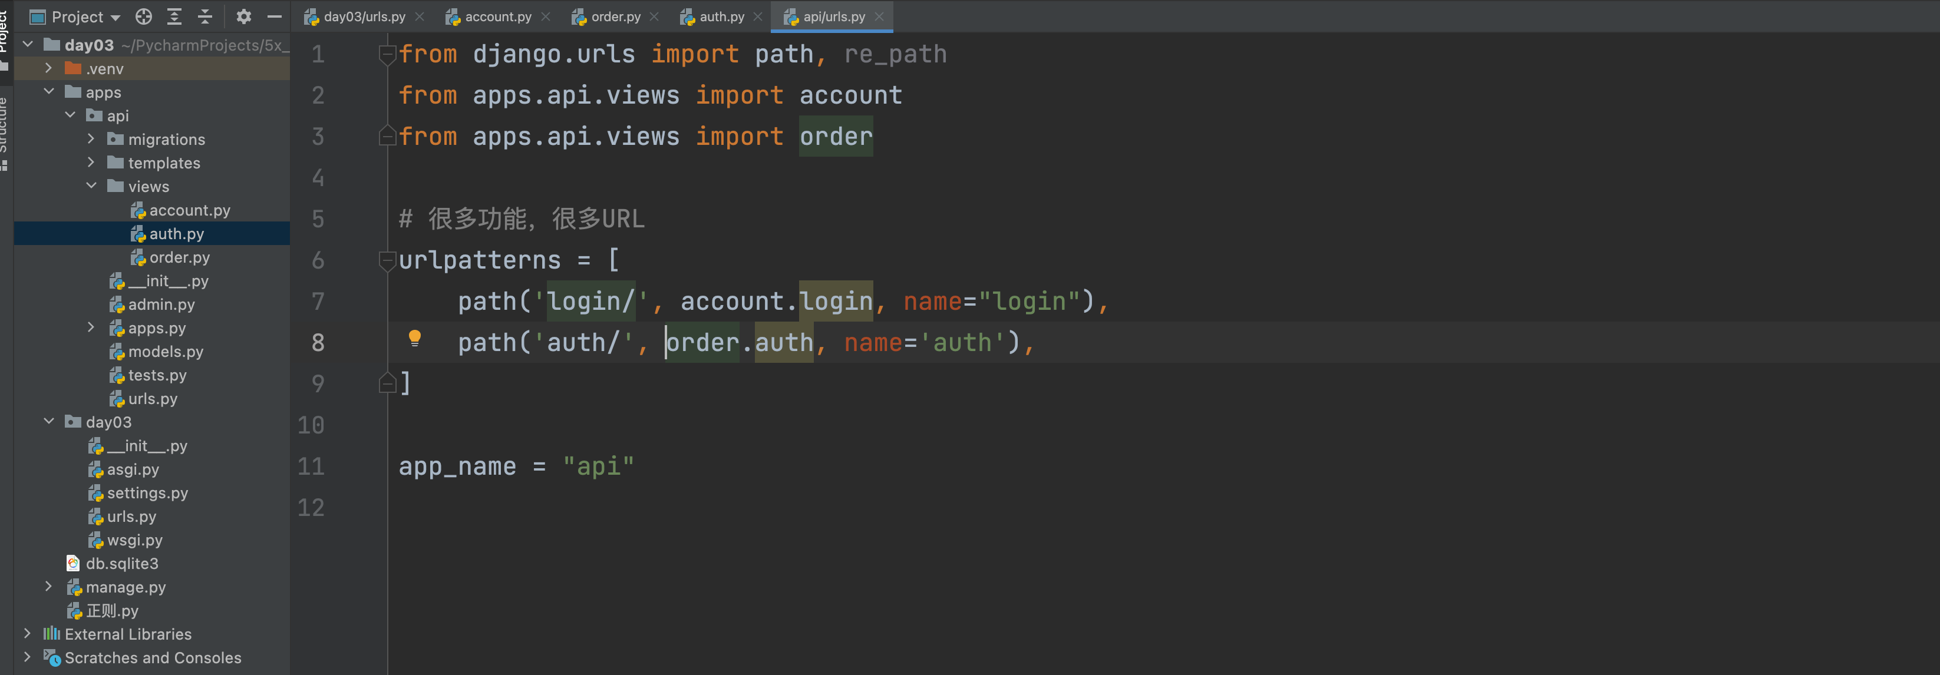Toggle code fold marker at urlpatterns line
The height and width of the screenshot is (675, 1940).
click(387, 260)
